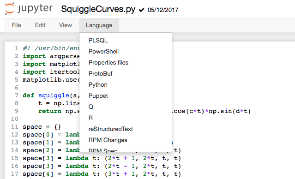Click line number 10 in gutter
The image size is (295, 179).
tap(14, 119)
